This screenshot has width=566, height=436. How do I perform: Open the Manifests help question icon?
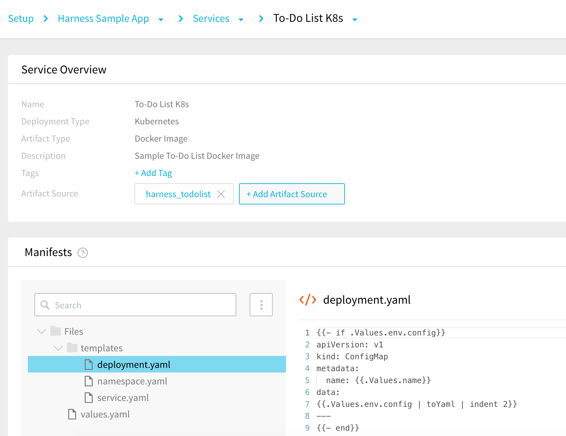[x=83, y=253]
